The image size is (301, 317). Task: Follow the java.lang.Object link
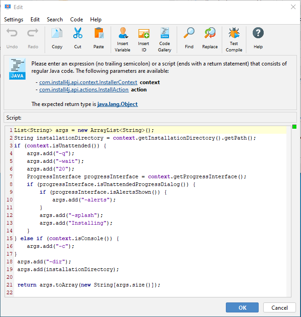(117, 104)
